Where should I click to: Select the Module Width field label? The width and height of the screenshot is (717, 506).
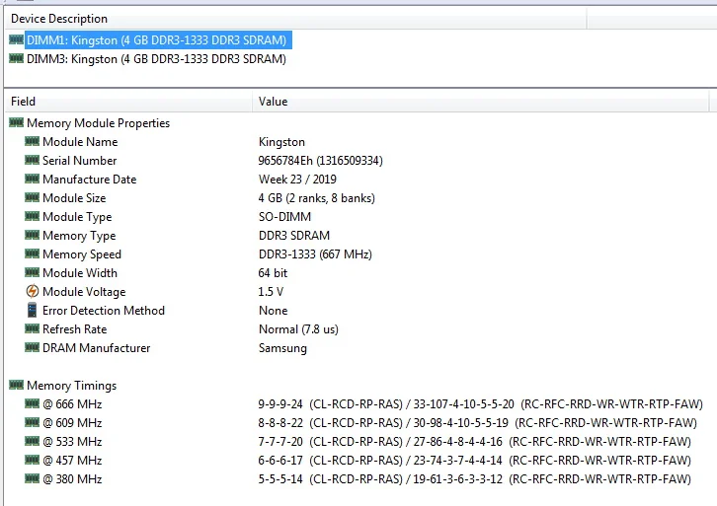click(x=80, y=273)
